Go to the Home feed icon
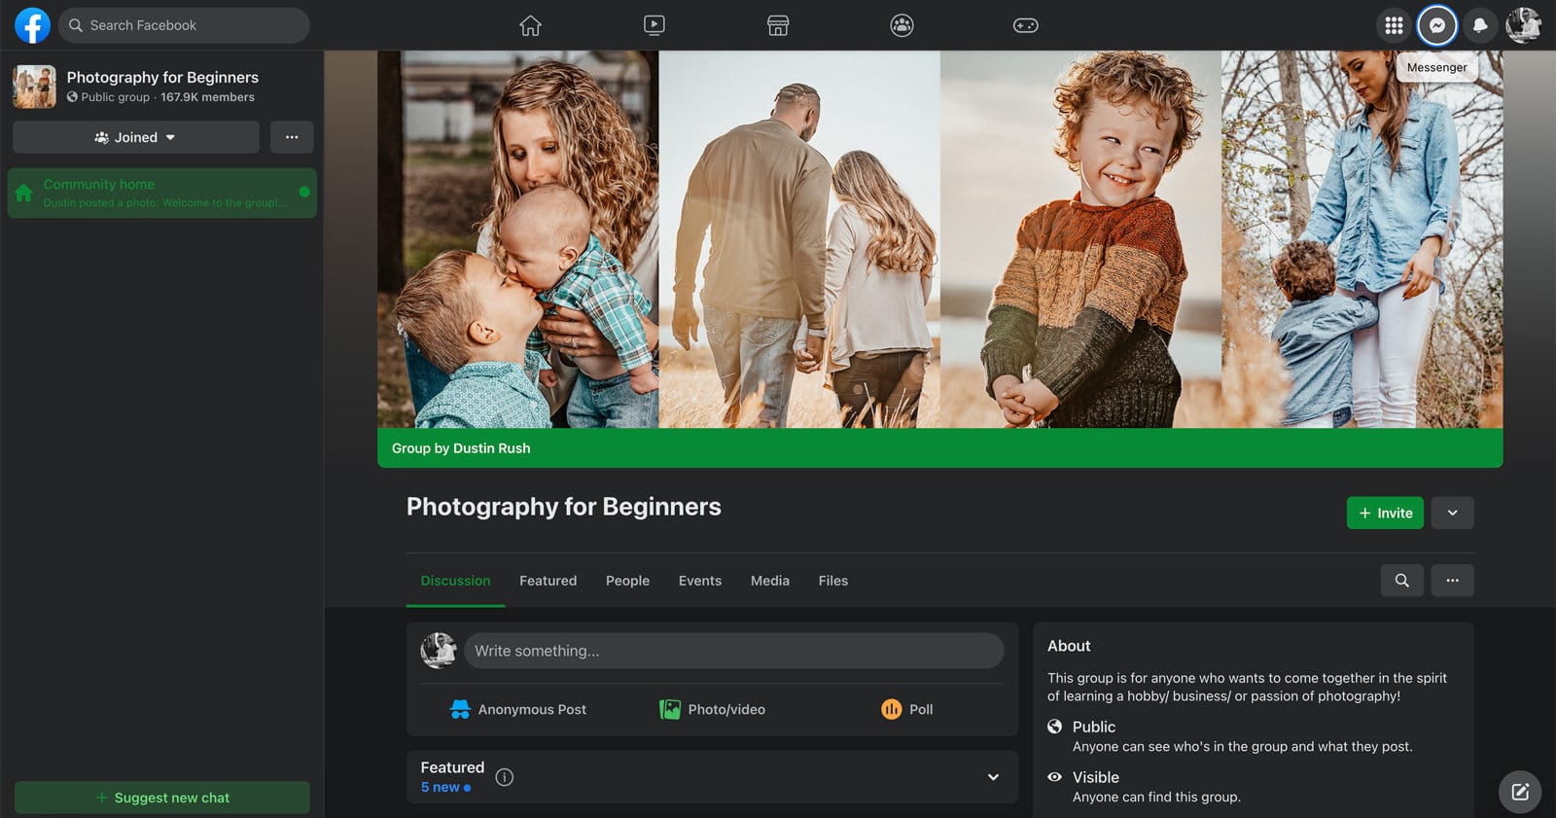Image resolution: width=1556 pixels, height=818 pixels. pos(530,25)
